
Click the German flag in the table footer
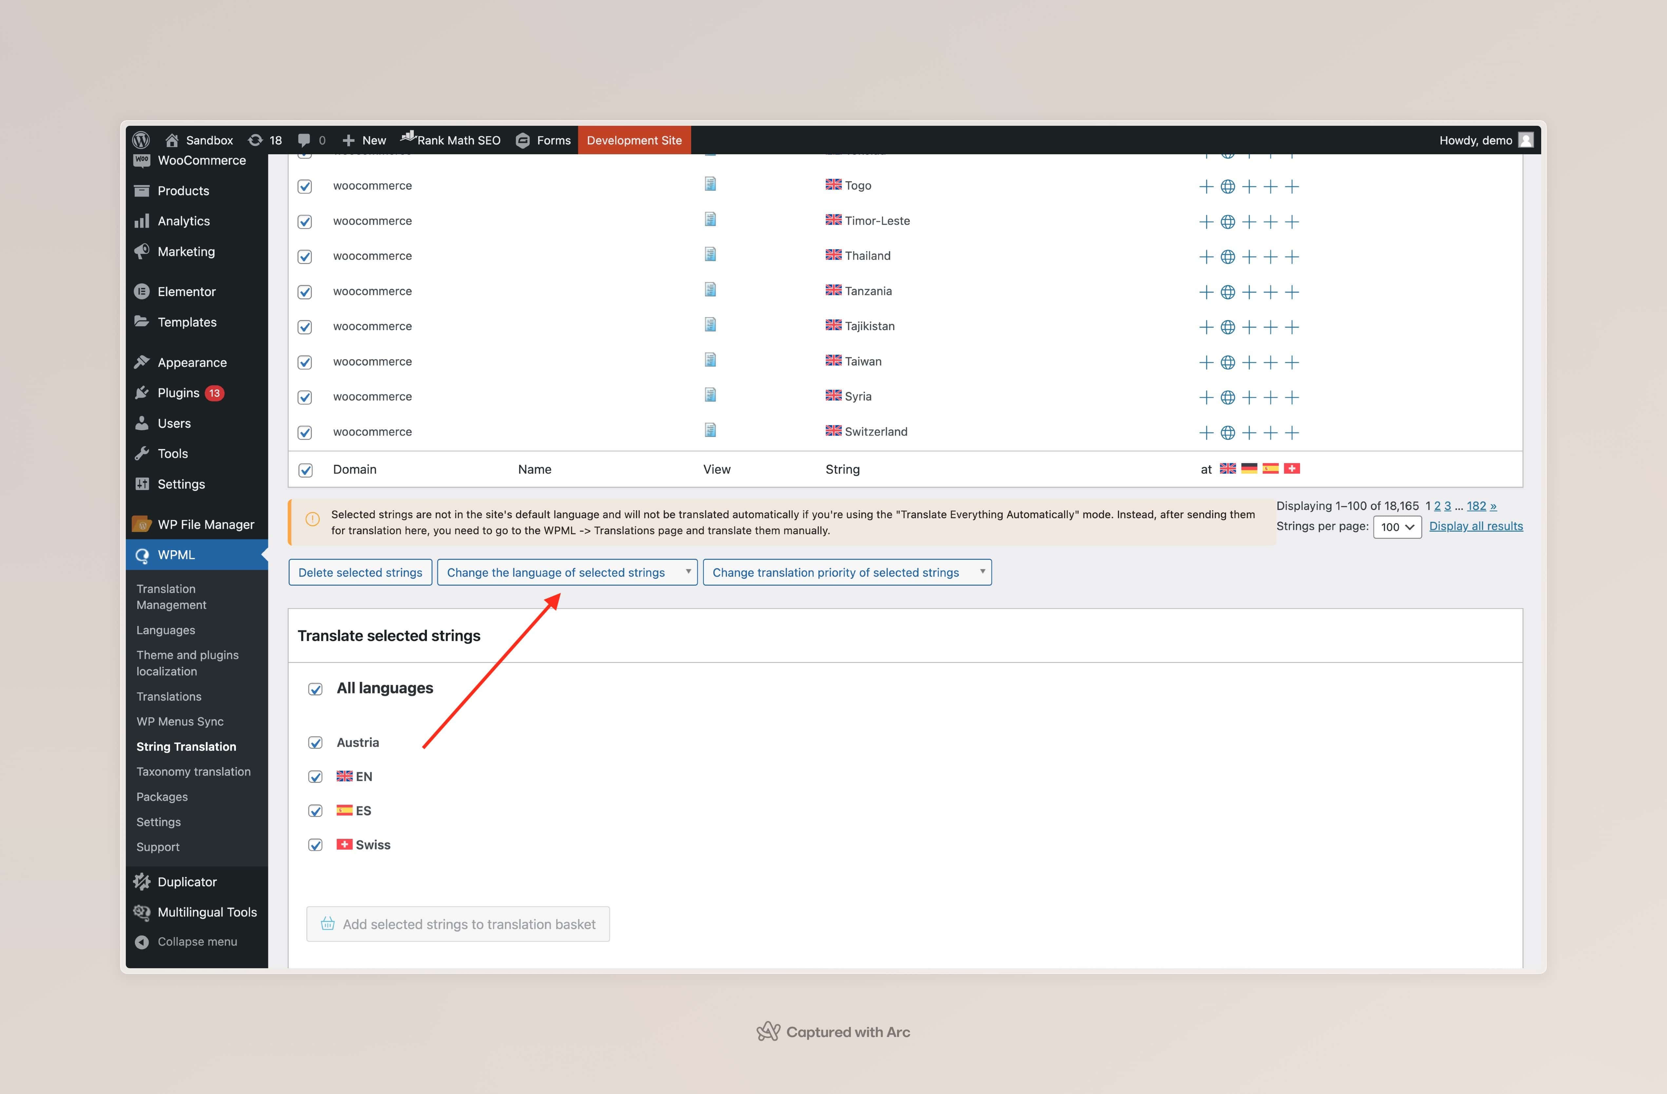1249,469
